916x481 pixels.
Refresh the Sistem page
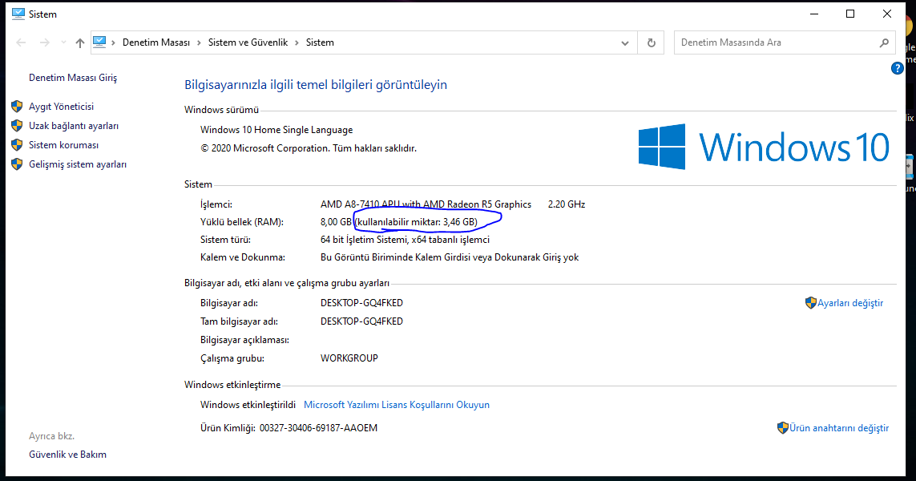pos(652,42)
